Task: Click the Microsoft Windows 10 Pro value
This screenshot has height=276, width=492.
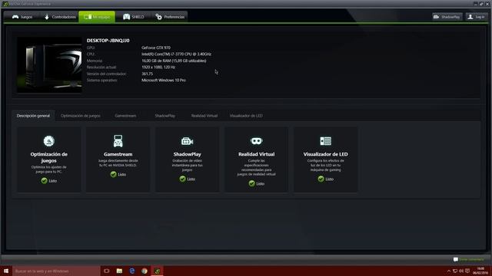Action: point(164,80)
